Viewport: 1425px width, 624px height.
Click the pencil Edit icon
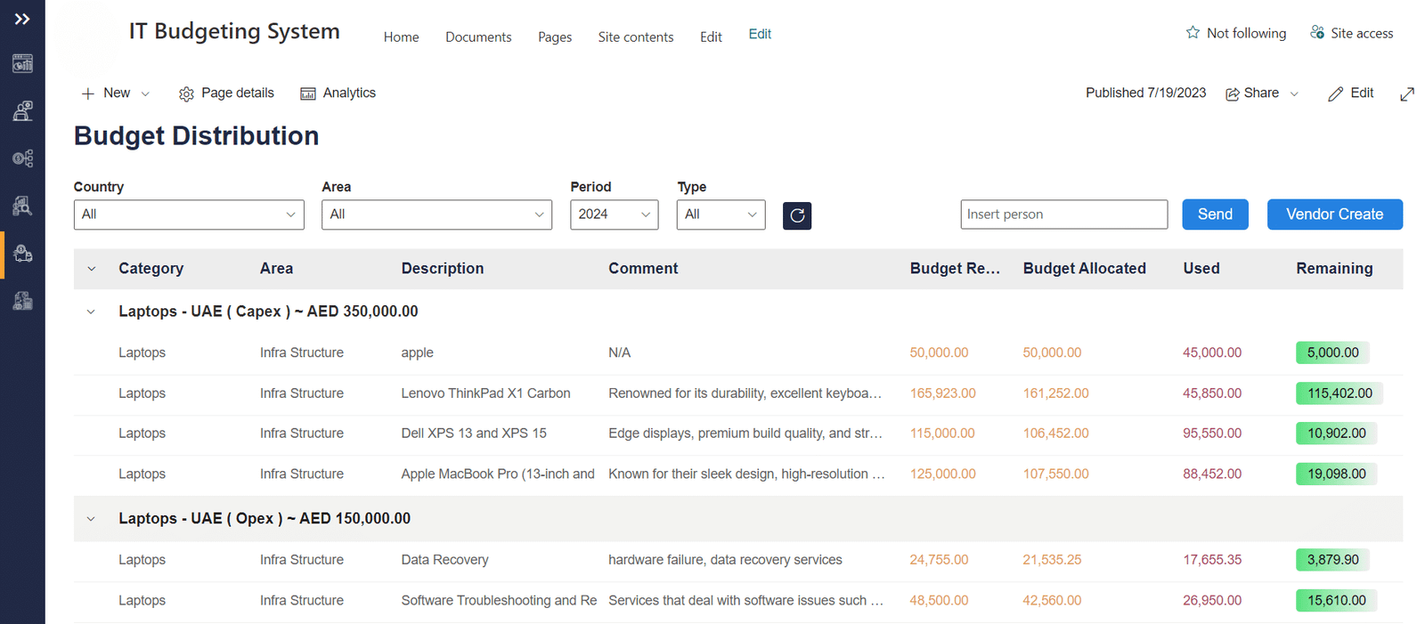click(x=1335, y=93)
